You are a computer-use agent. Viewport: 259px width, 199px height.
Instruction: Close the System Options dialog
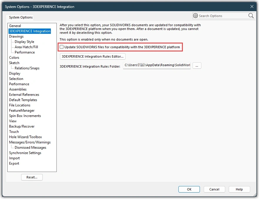pyautogui.click(x=252, y=6)
